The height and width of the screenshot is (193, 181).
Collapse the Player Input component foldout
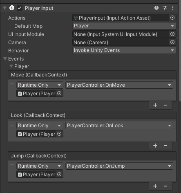coord(5,8)
